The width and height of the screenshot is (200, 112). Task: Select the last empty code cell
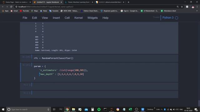[x=99, y=94]
